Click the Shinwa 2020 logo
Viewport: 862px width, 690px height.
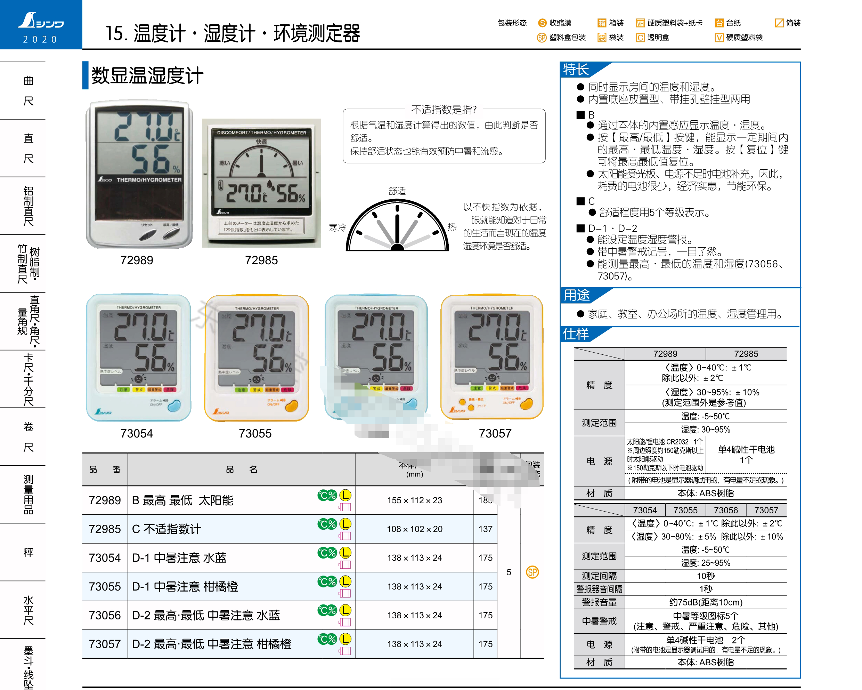click(41, 25)
